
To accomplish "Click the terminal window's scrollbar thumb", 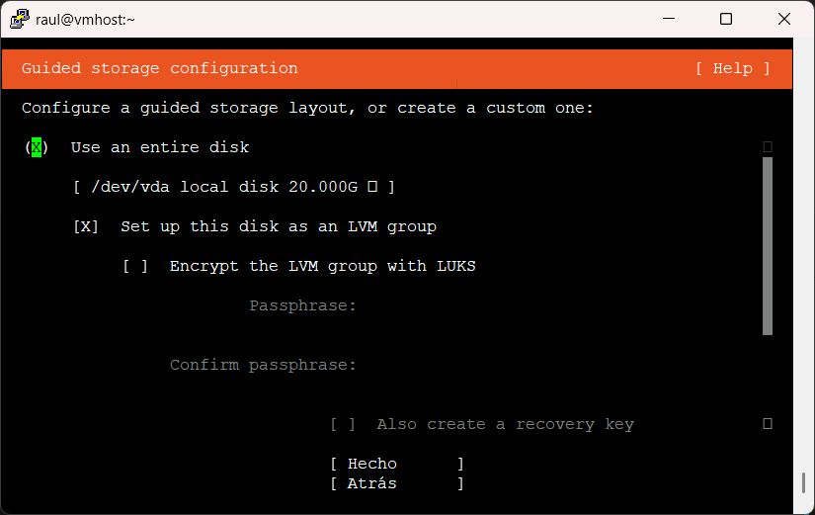I will 802,483.
